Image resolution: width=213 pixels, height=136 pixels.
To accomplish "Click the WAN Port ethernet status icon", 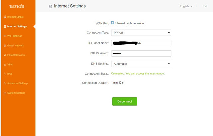I will pyautogui.click(x=113, y=23).
